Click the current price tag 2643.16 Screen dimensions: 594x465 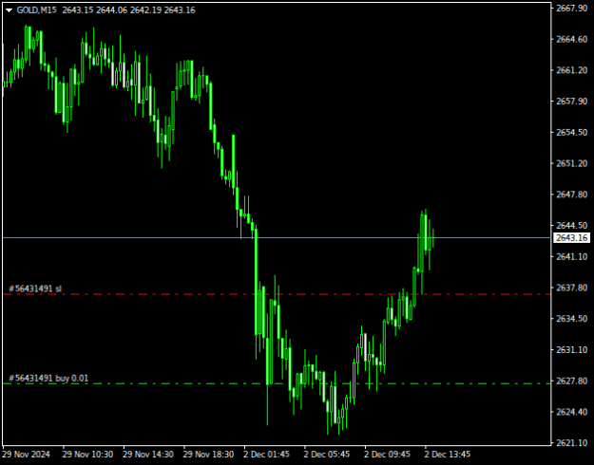tap(571, 238)
